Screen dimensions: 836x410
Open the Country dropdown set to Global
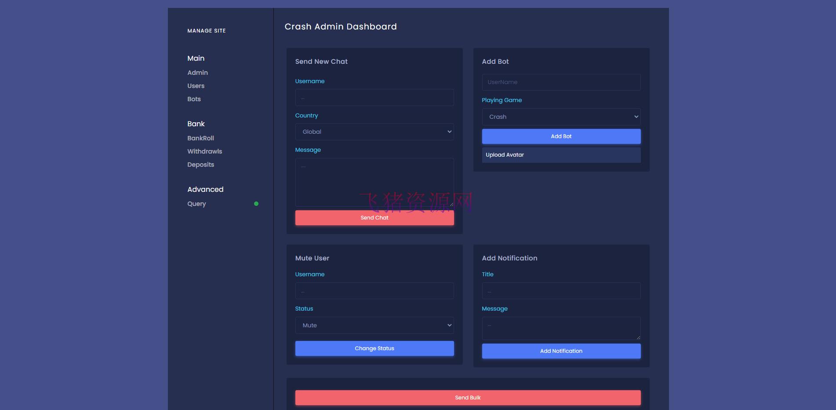tap(374, 132)
